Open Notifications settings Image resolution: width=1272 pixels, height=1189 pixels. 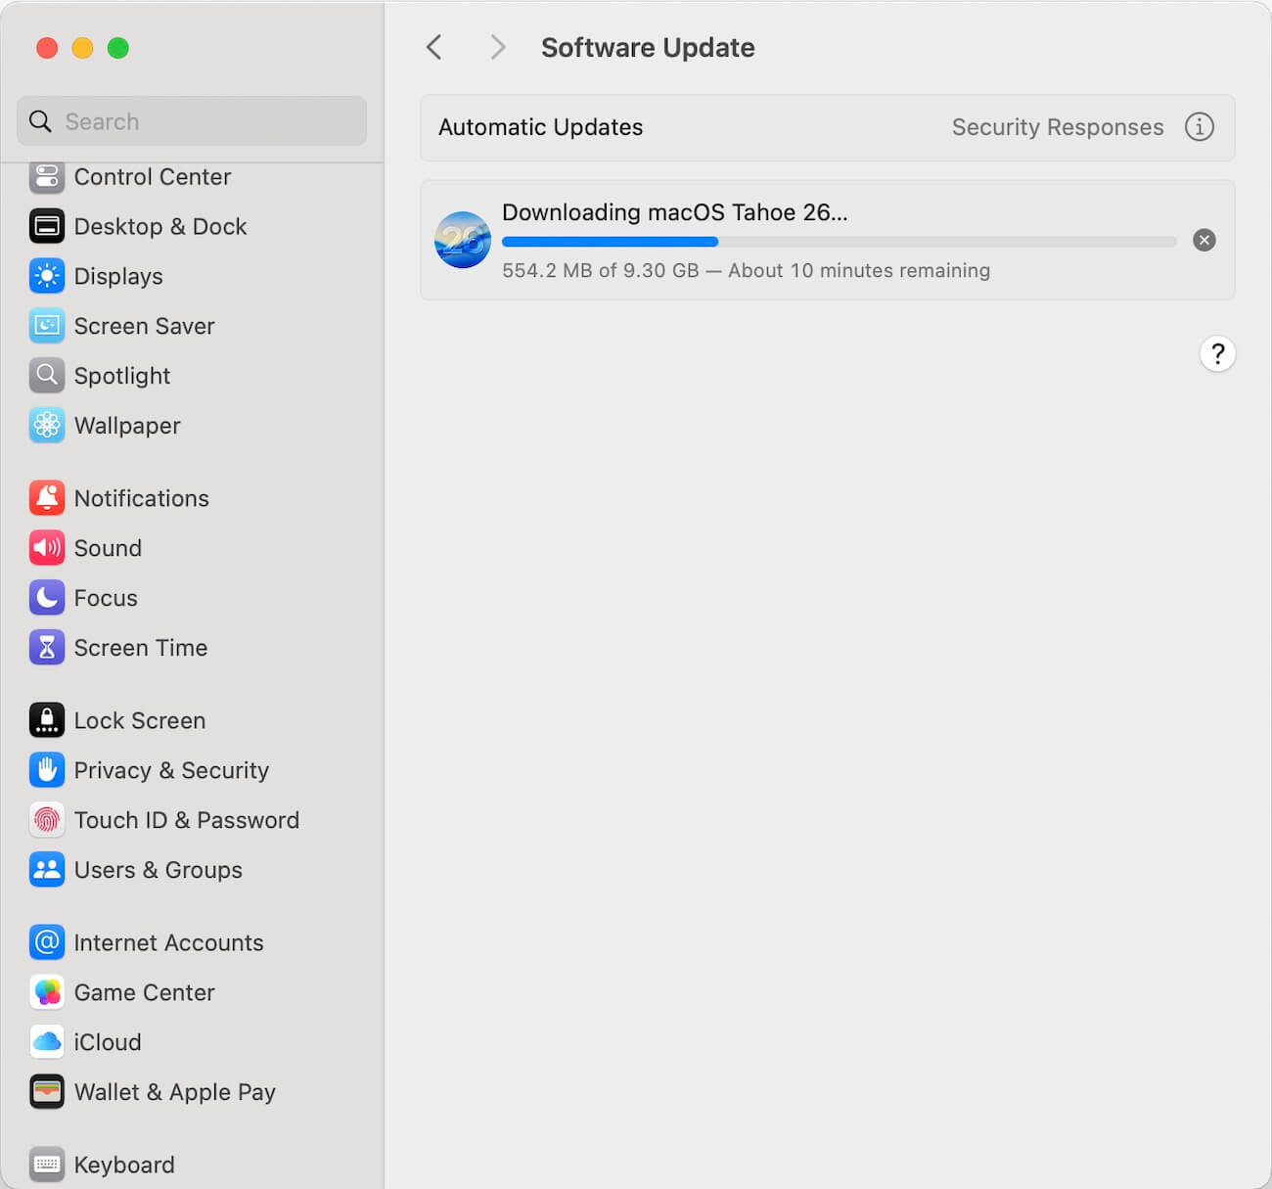pyautogui.click(x=141, y=498)
